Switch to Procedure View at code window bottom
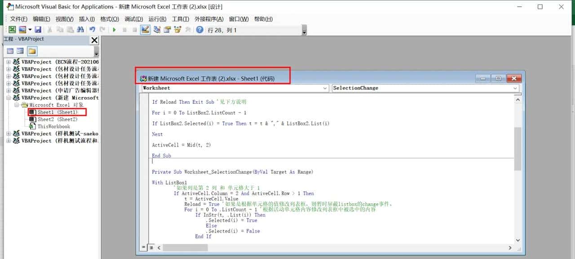The height and width of the screenshot is (259, 575). point(144,247)
